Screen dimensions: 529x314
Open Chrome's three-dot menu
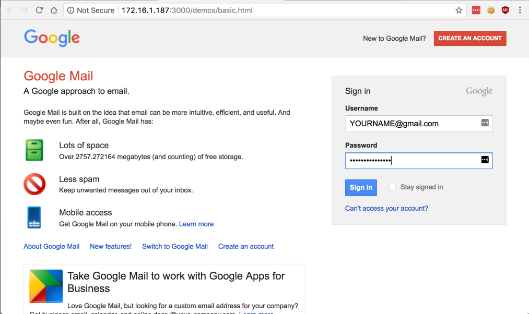520,10
